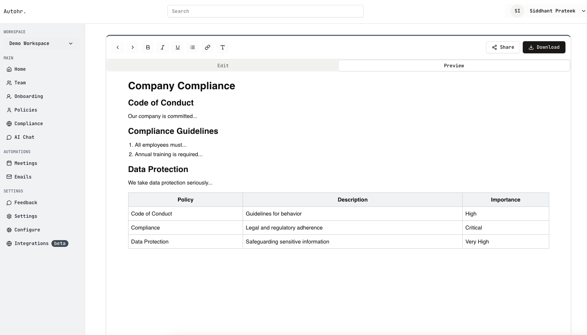587x335 pixels.
Task: Click the undo back arrow in editor toolbar
Action: tap(118, 47)
